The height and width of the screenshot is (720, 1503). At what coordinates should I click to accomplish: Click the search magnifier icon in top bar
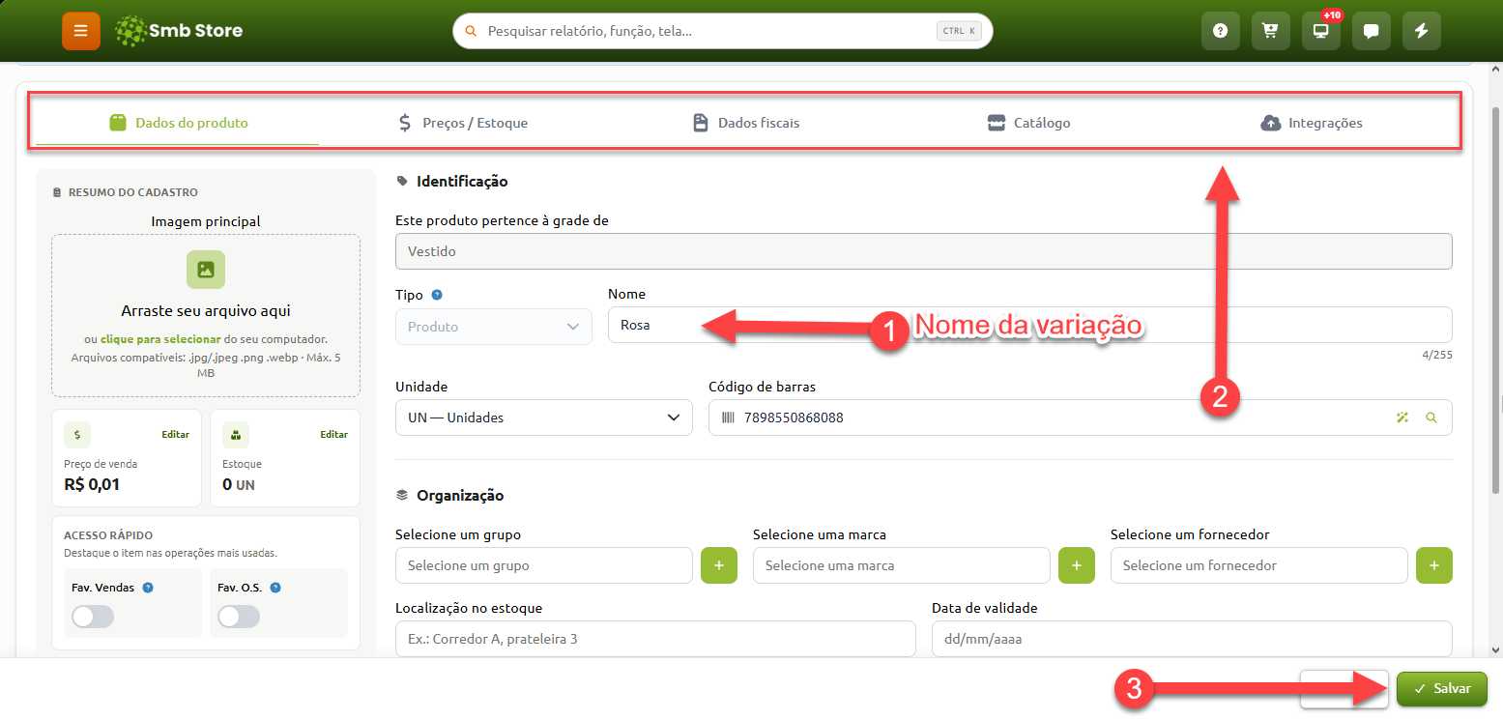pos(472,31)
